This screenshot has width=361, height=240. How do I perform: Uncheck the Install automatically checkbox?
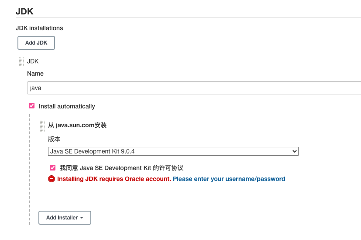(31, 106)
